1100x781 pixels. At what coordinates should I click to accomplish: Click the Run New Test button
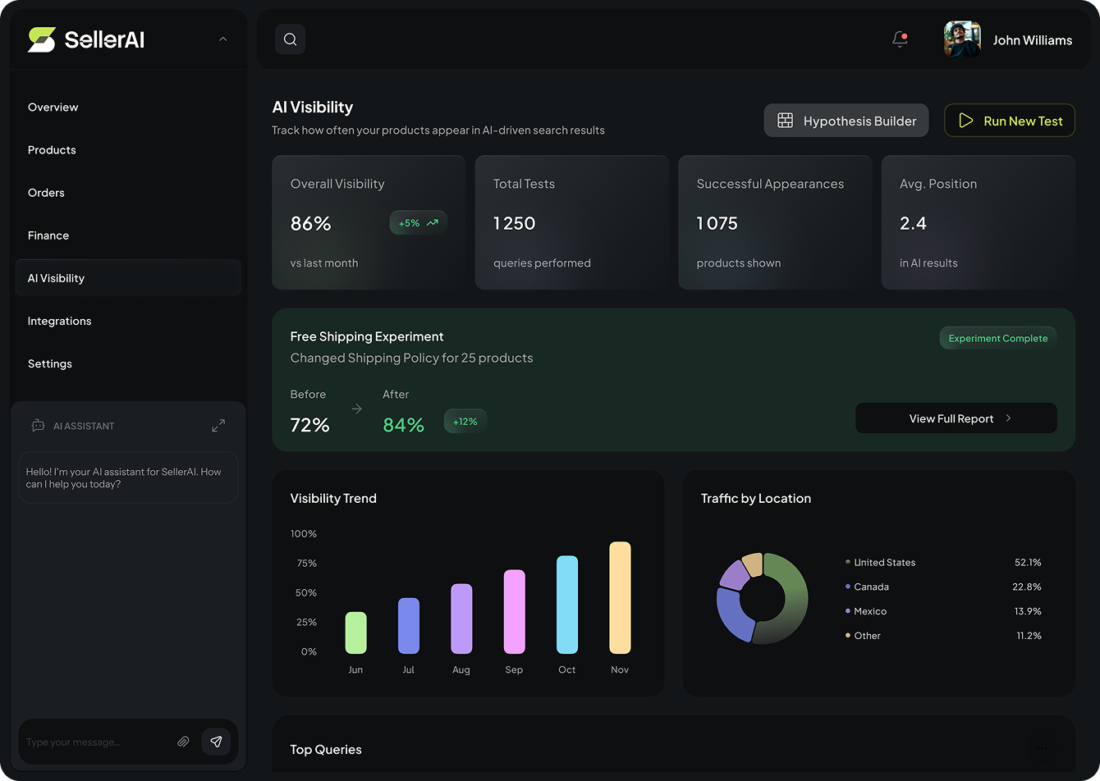(1010, 120)
